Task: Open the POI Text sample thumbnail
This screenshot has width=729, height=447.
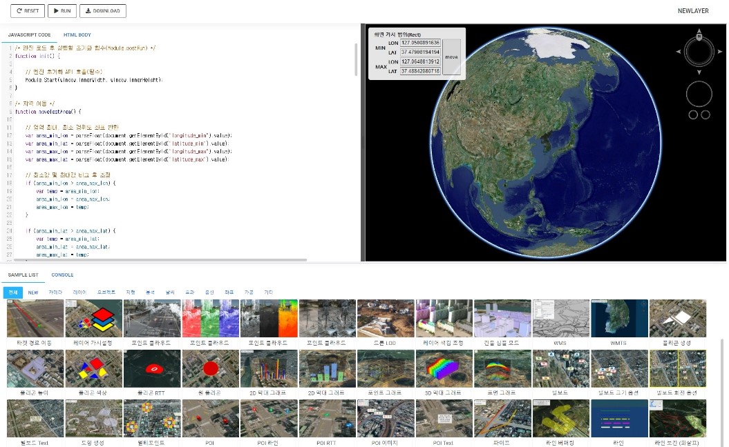Action: (444, 419)
